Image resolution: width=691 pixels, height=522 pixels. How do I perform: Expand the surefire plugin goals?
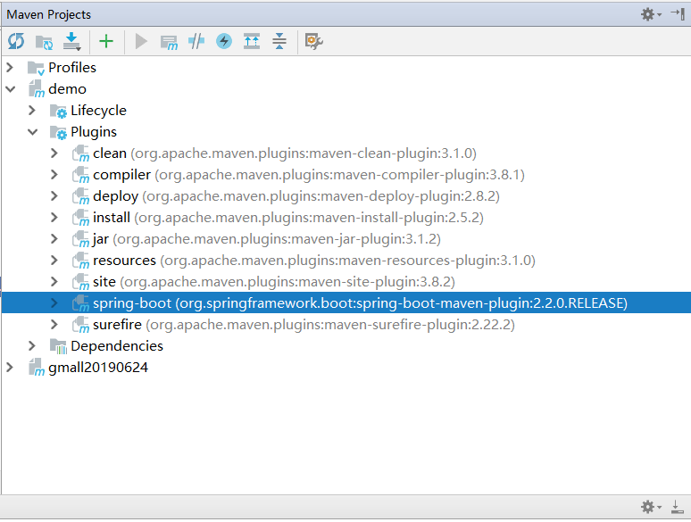[x=54, y=325]
